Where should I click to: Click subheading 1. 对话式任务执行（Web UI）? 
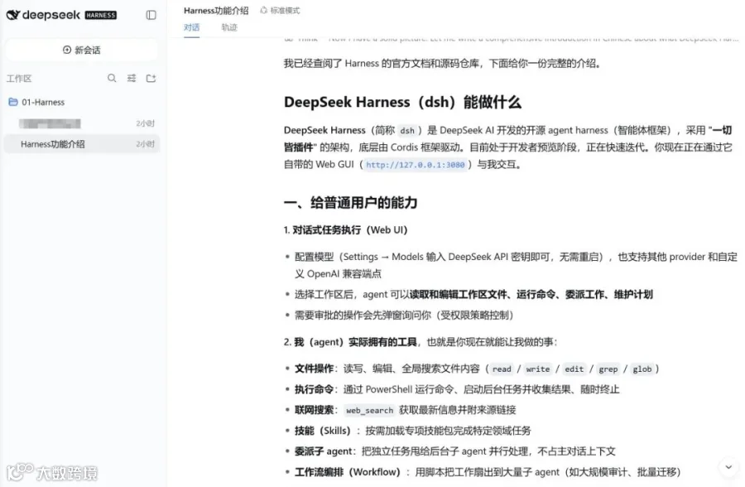[345, 230]
